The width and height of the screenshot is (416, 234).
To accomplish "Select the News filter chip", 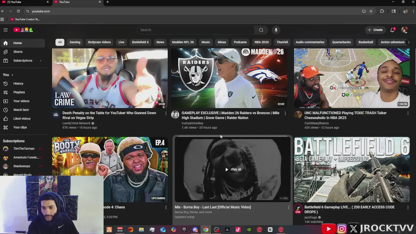I will tap(160, 42).
